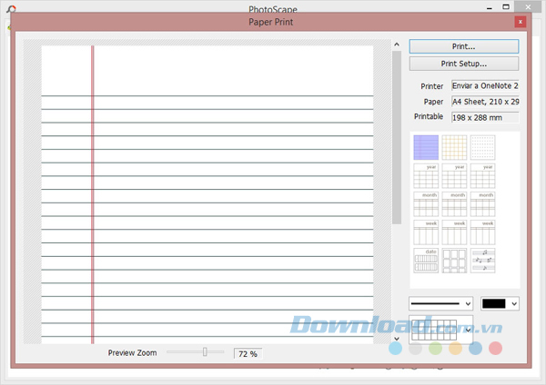Click the 72 % zoom value box

tap(248, 354)
